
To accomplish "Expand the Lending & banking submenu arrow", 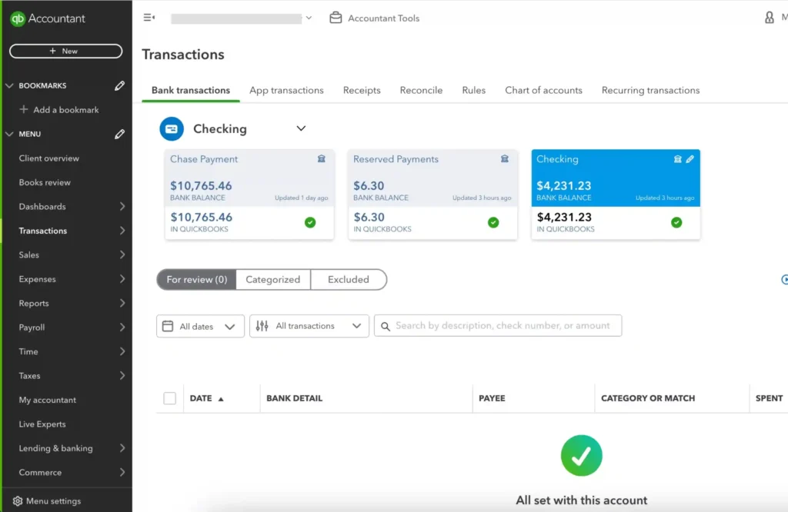I will pos(122,448).
